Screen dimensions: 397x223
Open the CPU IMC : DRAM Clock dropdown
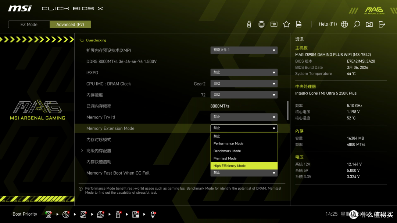(x=244, y=83)
